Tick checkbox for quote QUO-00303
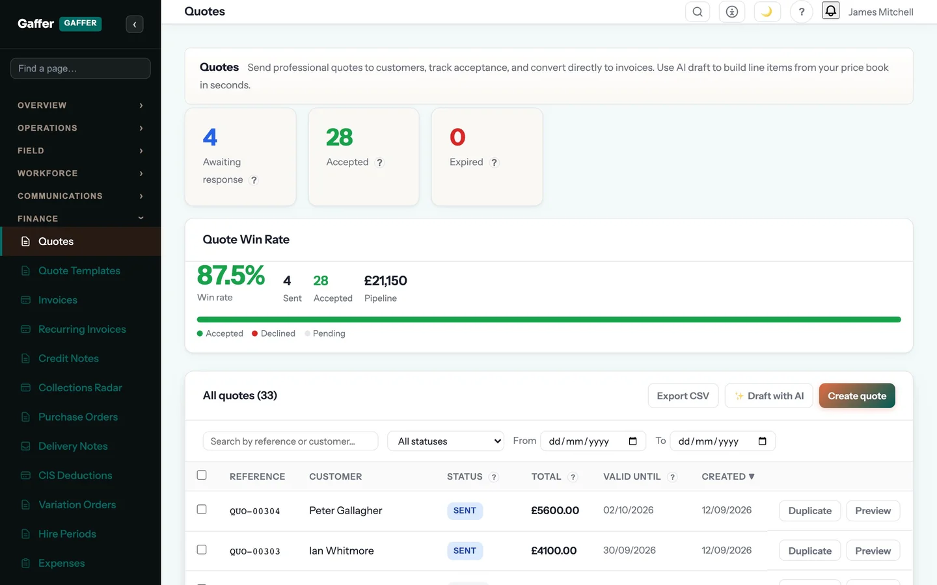937x585 pixels. tap(202, 550)
